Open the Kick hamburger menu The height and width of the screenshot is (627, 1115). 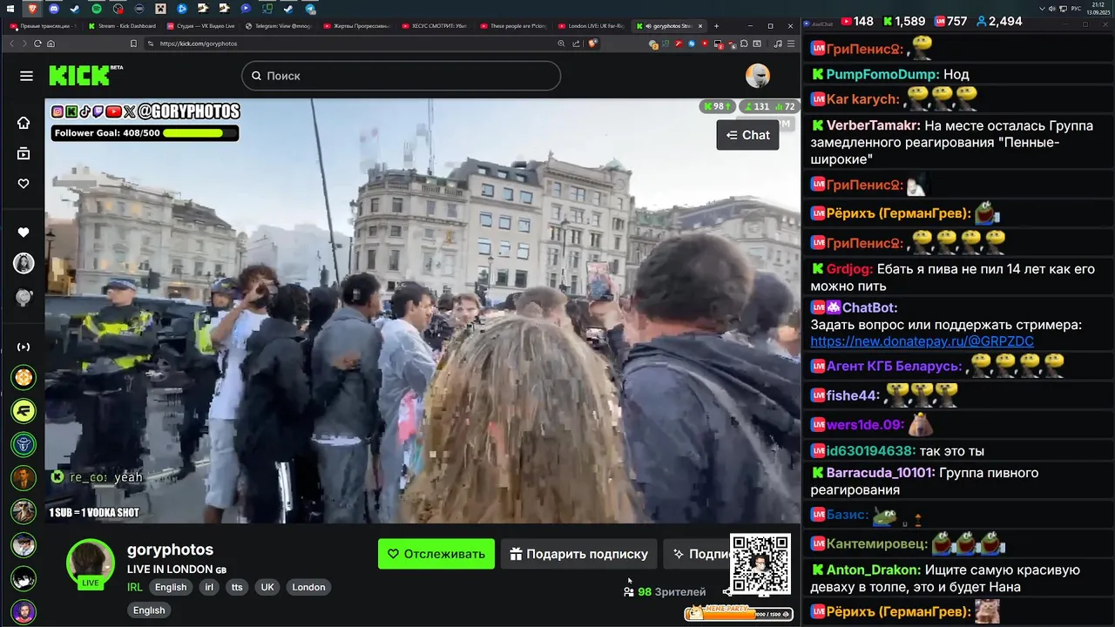point(26,76)
